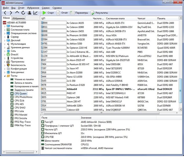Image resolution: width=184 pixels, height=163 pixels.
Task: Switch to the Избранное tab
Action: point(18,18)
